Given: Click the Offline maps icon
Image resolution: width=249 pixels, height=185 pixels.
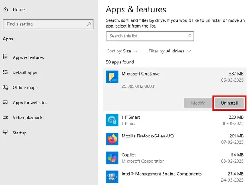Looking at the screenshot, I should pos(5,88).
